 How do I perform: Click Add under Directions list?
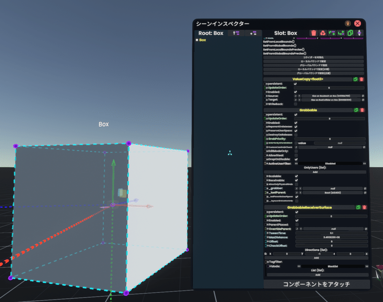316,258
